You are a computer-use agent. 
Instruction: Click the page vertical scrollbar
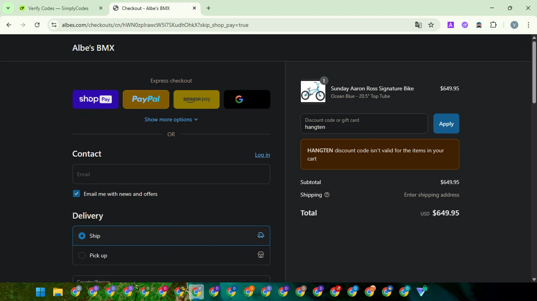534,72
